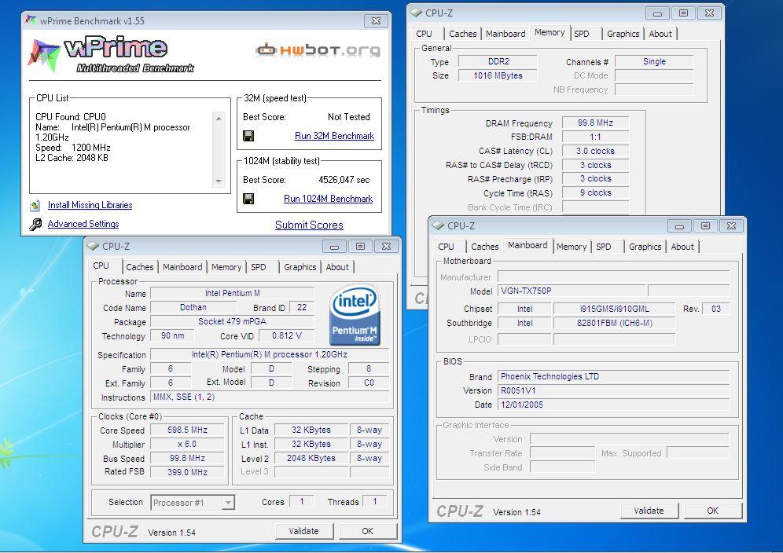Viewport: 783px width, 553px height.
Task: Click Submit Scores link
Action: coord(309,225)
